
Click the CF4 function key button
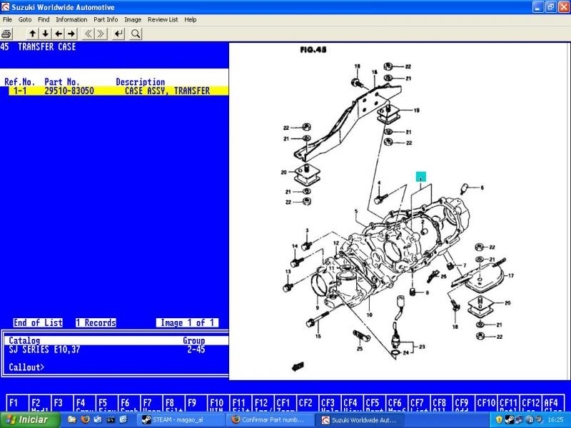point(352,403)
